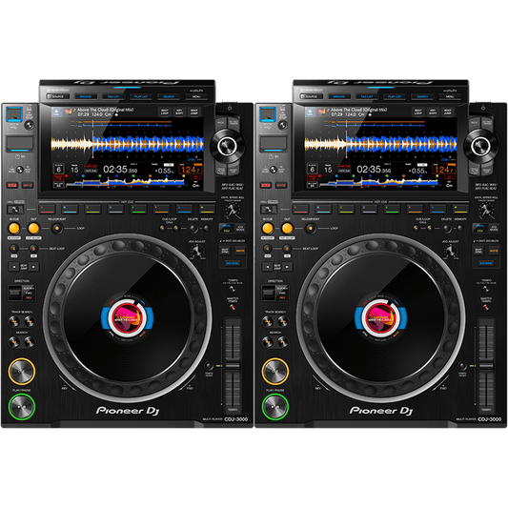Open Search view on left CDJ
This screenshot has width=508, height=508.
point(169,96)
